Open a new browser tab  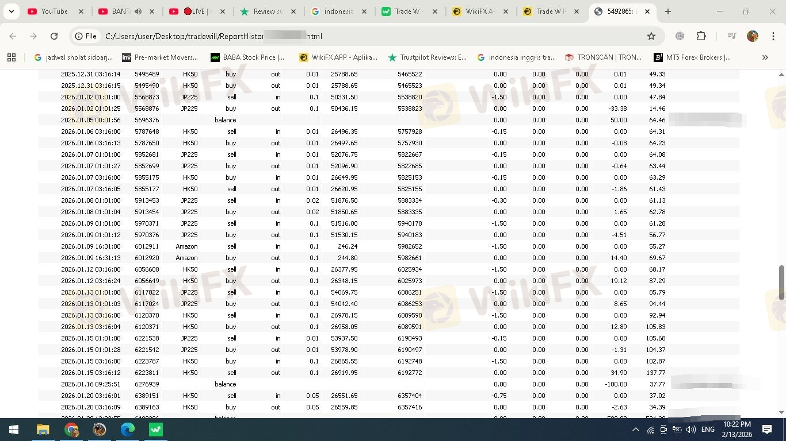pyautogui.click(x=667, y=11)
